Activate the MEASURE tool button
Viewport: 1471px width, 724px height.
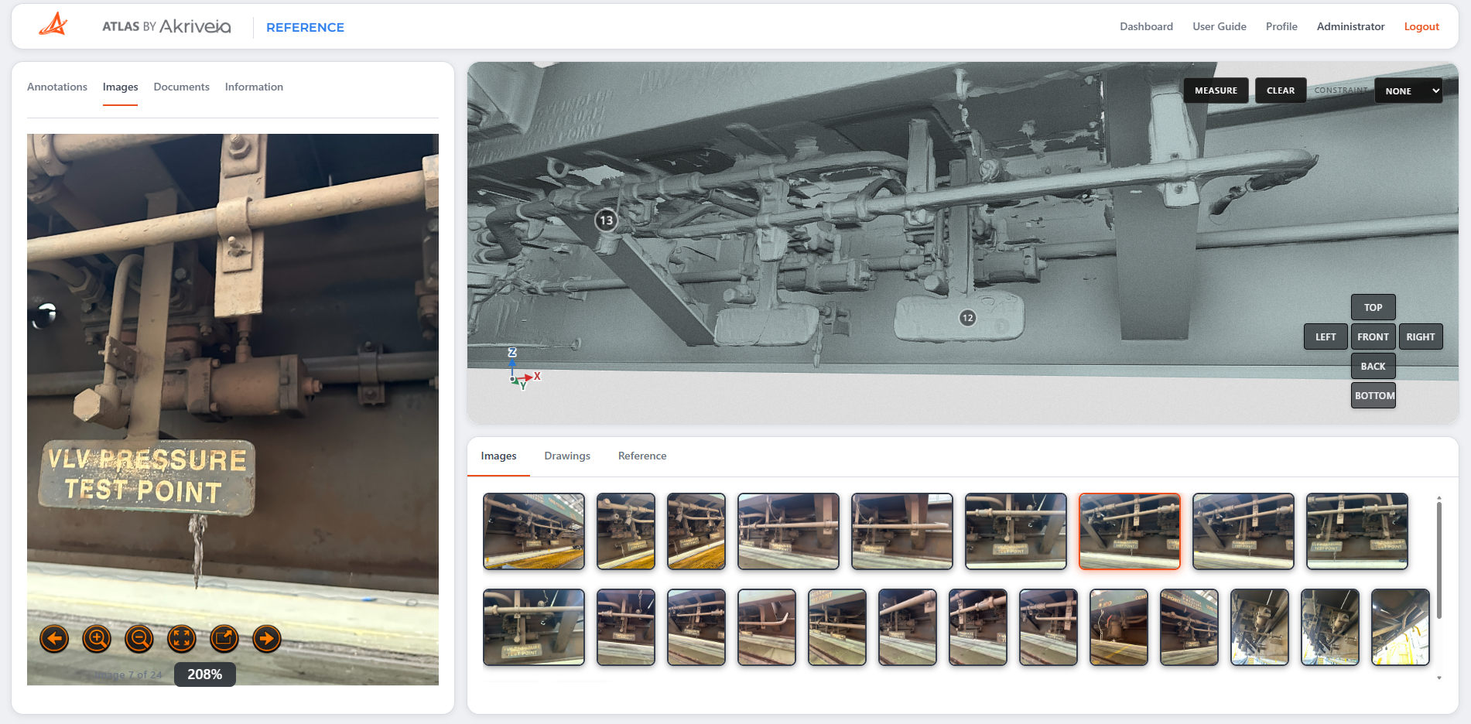[1216, 90]
